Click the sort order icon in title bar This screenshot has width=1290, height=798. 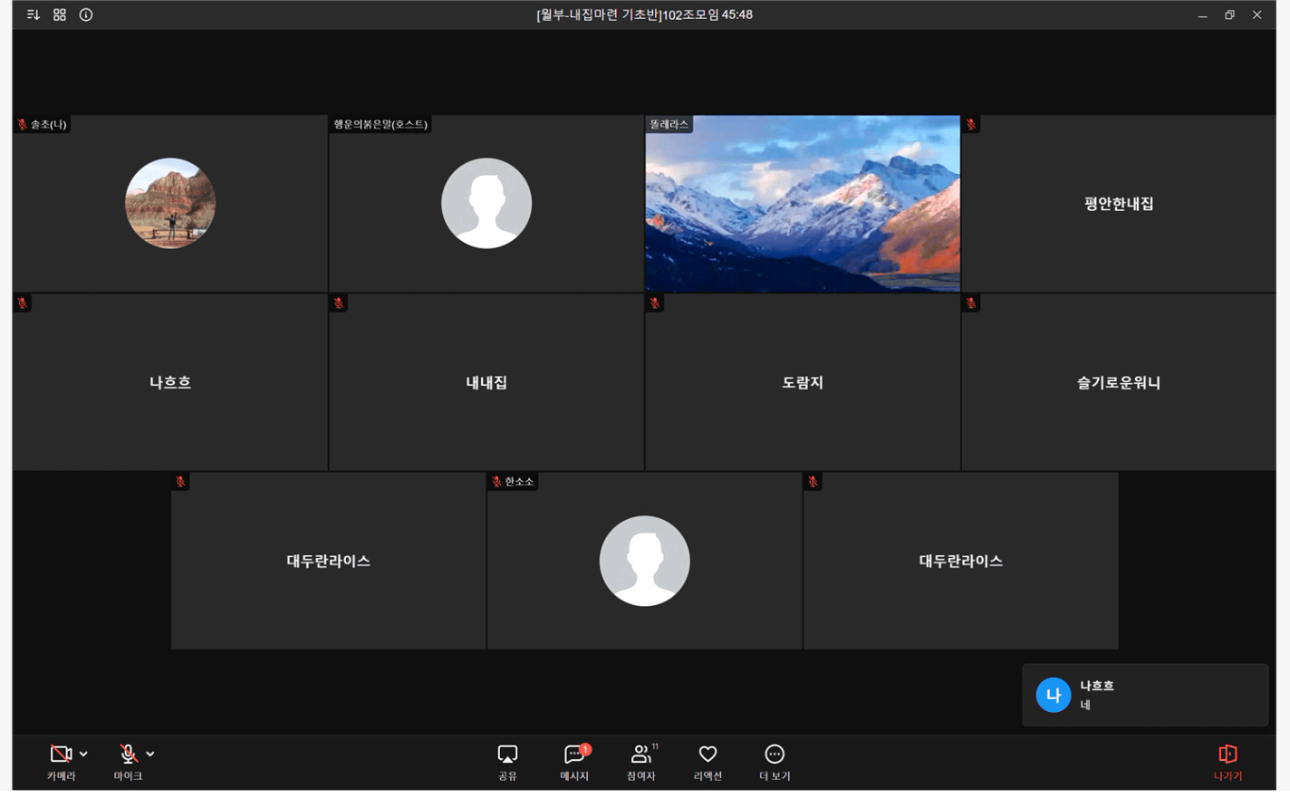pos(34,14)
